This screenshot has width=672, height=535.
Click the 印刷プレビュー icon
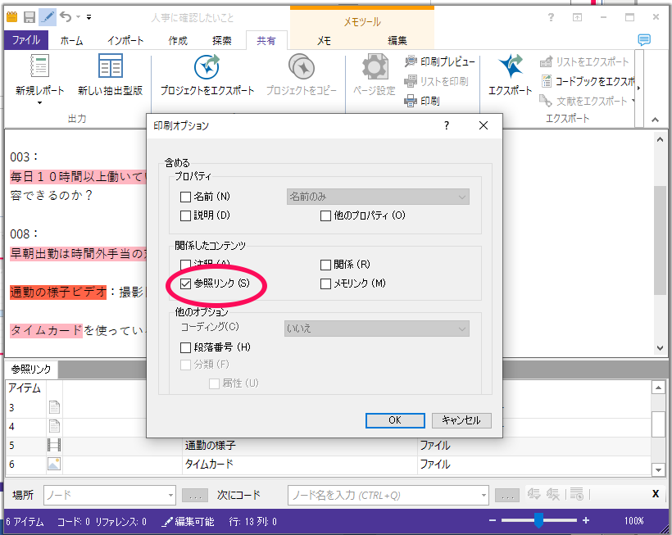[x=411, y=61]
